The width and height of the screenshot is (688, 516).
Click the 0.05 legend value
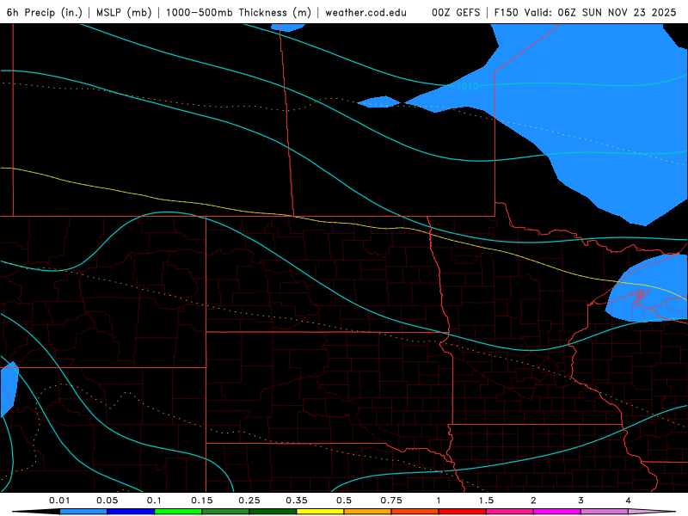point(107,501)
